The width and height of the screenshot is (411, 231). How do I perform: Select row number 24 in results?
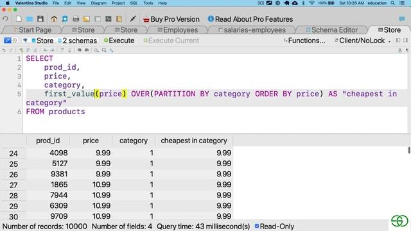click(x=13, y=153)
